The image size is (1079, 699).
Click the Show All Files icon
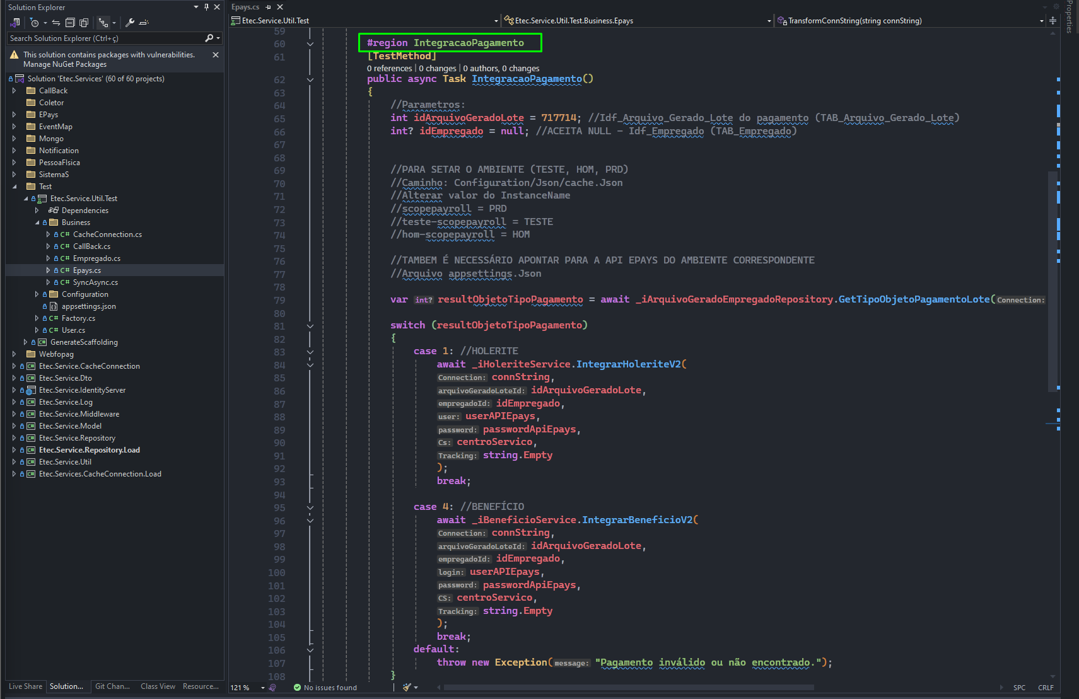(84, 23)
